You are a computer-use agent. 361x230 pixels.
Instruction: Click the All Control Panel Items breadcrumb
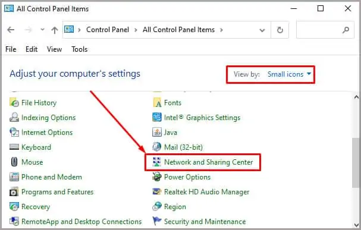point(178,30)
